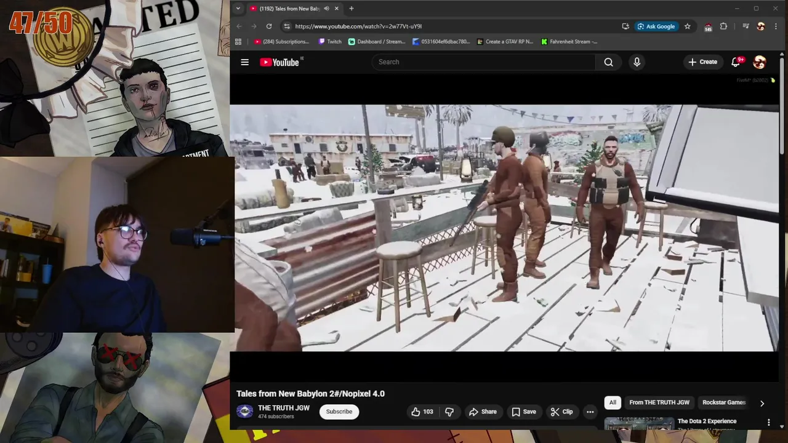Switch to the Tales from New Babylon tab
788x443 pixels.
289,9
